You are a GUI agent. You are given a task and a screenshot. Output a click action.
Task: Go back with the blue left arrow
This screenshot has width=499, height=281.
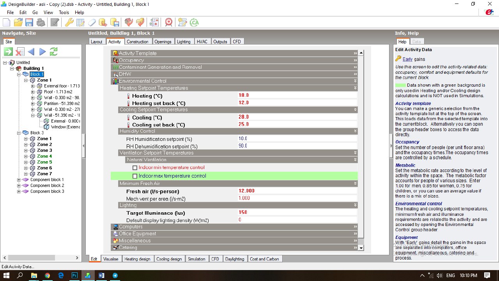coord(31,52)
